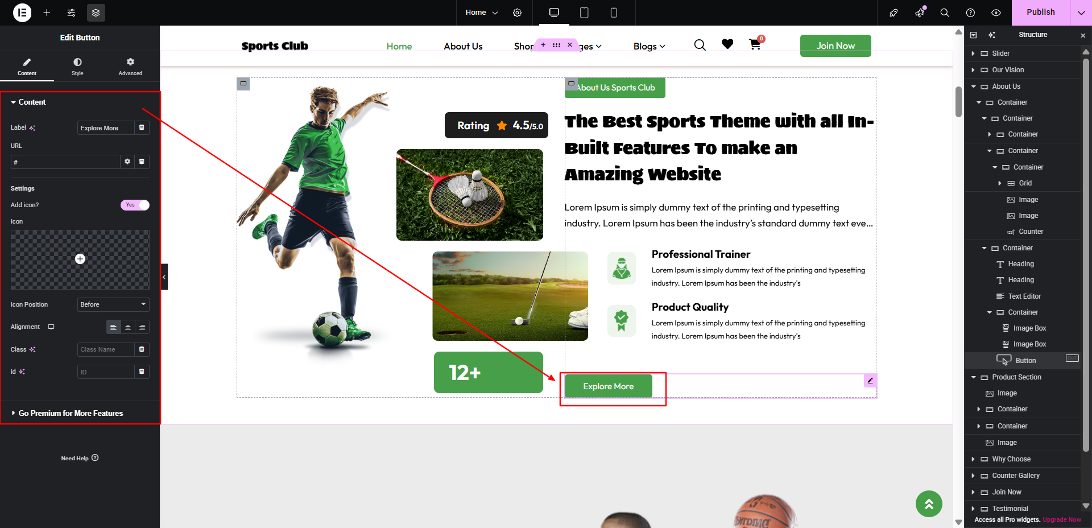
Task: Click the icon chooser plus area
Action: (x=80, y=259)
